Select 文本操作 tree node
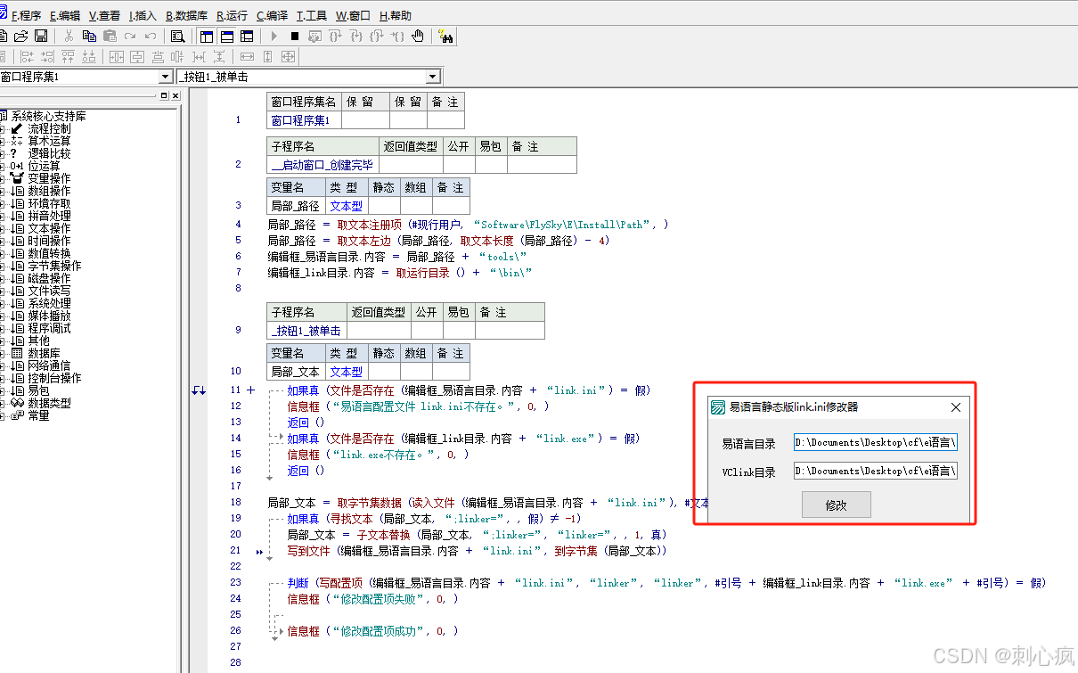Image resolution: width=1078 pixels, height=673 pixels. pos(49,228)
